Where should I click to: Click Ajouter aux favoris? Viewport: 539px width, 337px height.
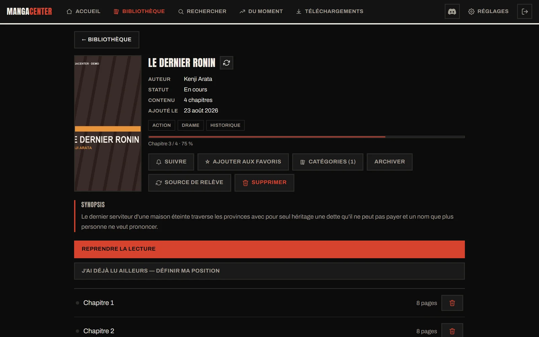pyautogui.click(x=243, y=162)
